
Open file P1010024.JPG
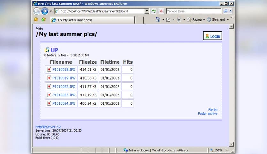[x=64, y=103]
